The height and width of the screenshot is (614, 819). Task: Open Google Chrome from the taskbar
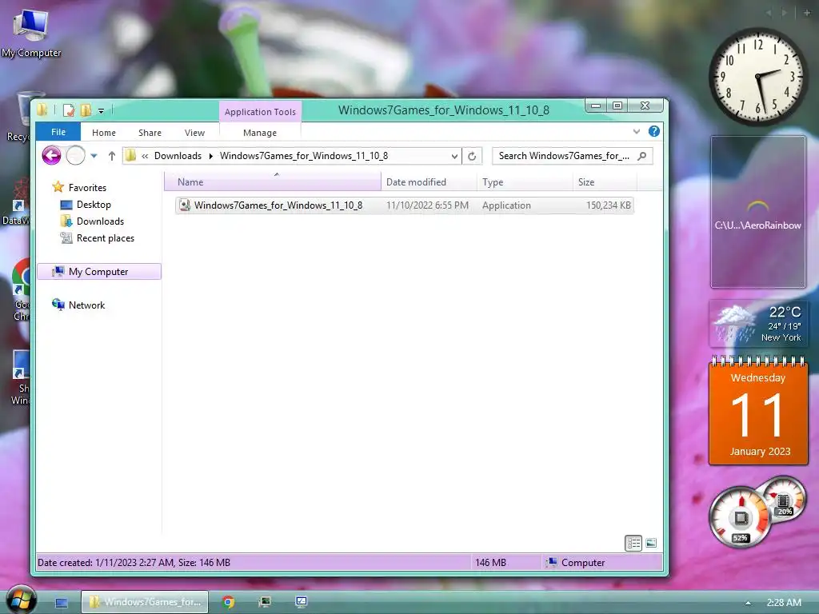pyautogui.click(x=228, y=602)
